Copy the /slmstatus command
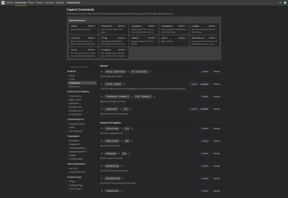Screen dimensions: 288x198 pos(121,191)
